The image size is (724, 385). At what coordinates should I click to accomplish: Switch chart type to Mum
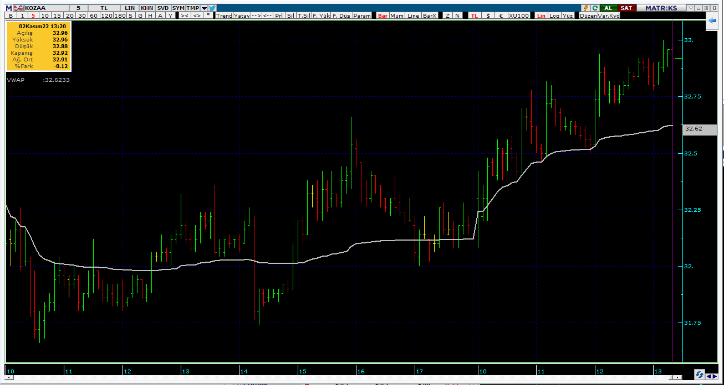[397, 15]
